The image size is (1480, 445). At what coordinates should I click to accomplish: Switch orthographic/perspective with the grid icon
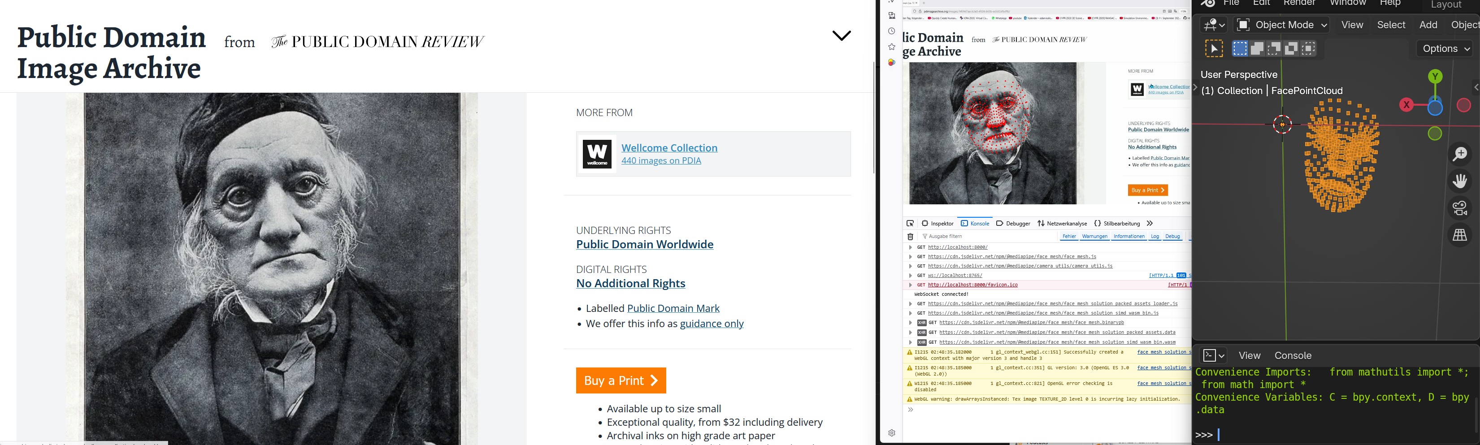click(x=1460, y=235)
